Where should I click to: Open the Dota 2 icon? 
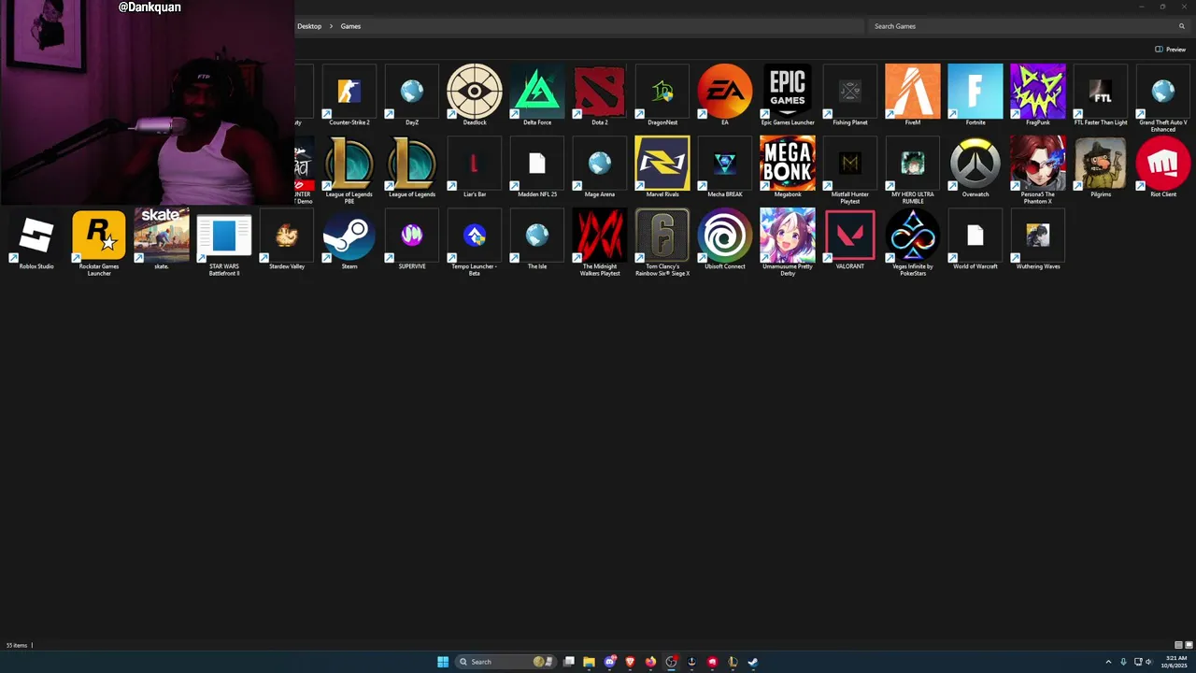point(600,94)
